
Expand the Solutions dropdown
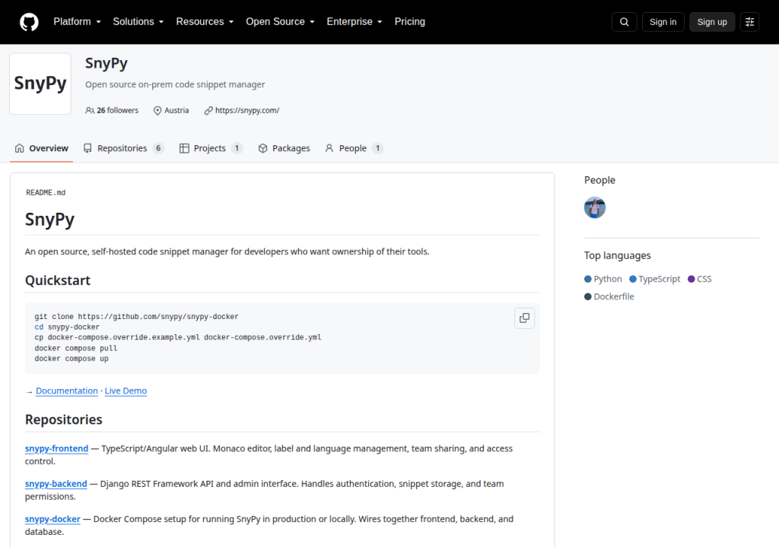pos(138,22)
